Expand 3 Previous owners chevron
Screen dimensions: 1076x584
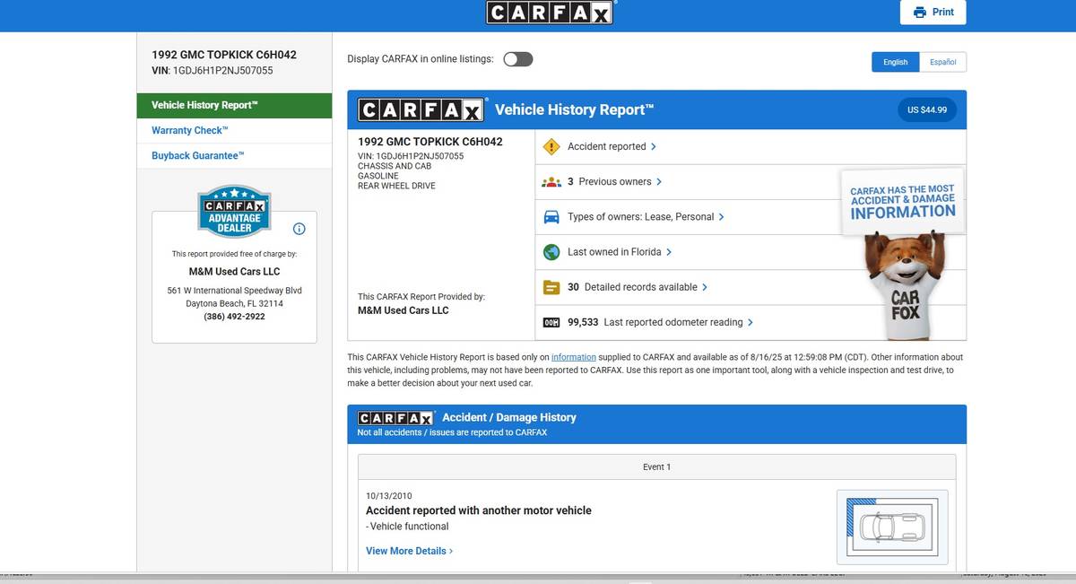click(x=659, y=181)
